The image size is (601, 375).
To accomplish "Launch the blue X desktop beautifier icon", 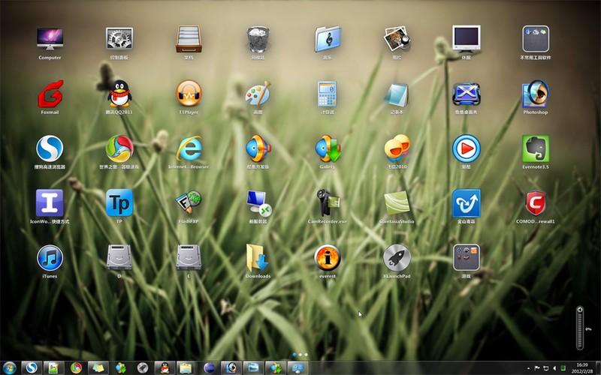I will pyautogui.click(x=466, y=94).
